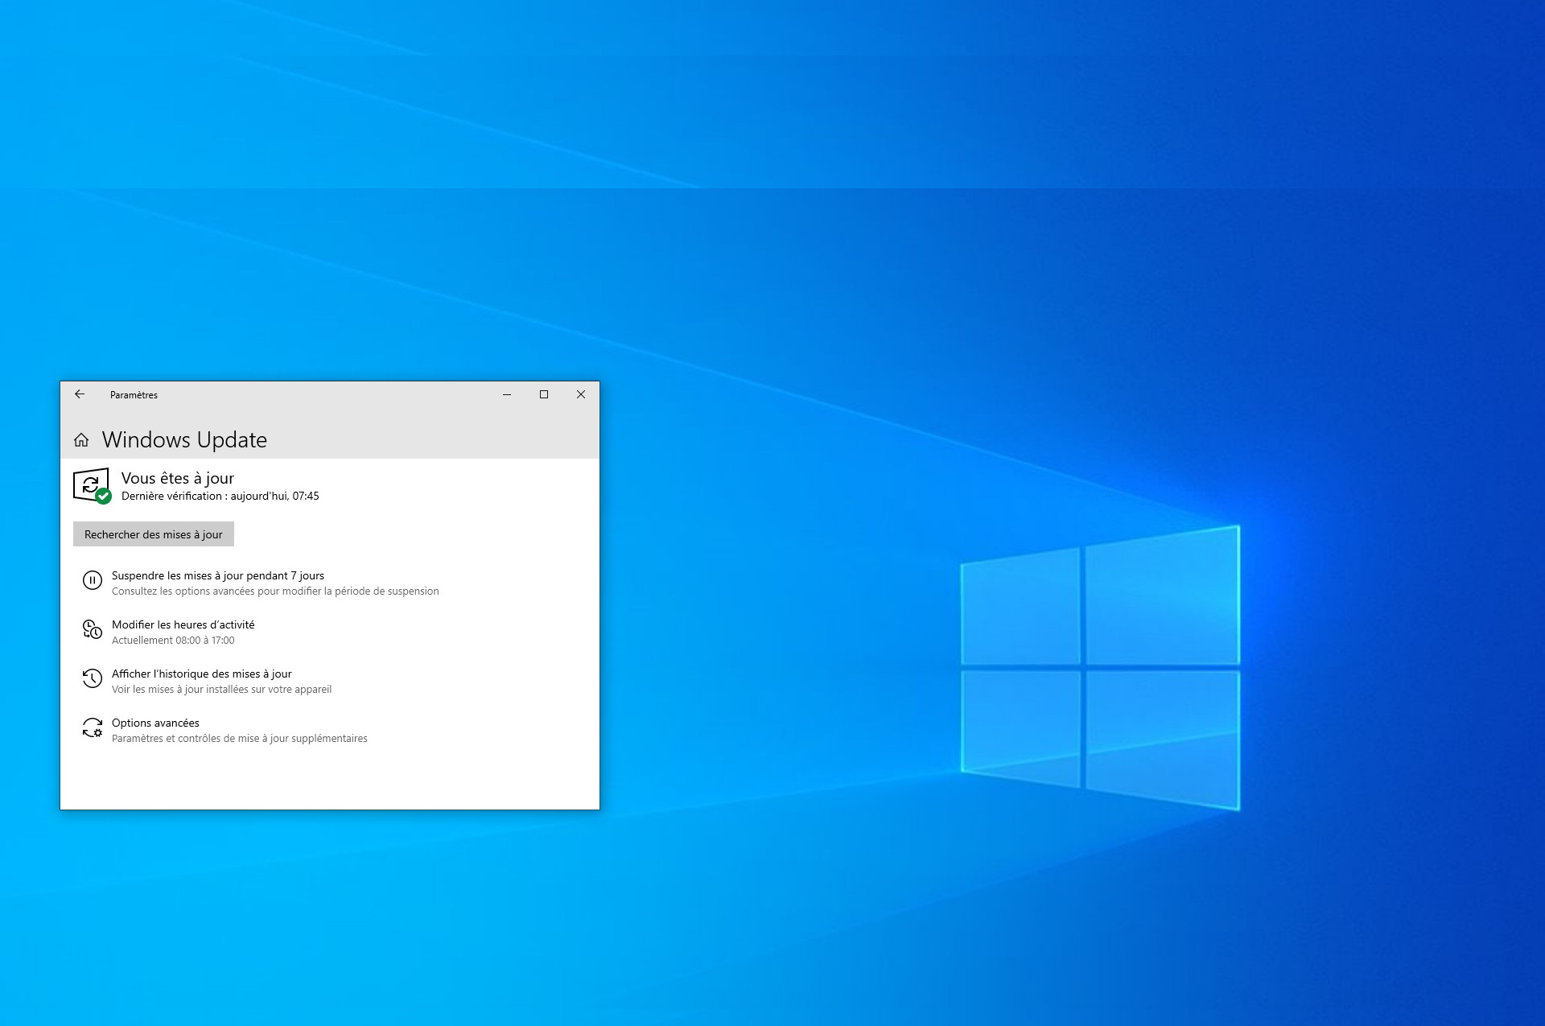The height and width of the screenshot is (1026, 1545).
Task: Click the update history clock icon
Action: [x=93, y=678]
